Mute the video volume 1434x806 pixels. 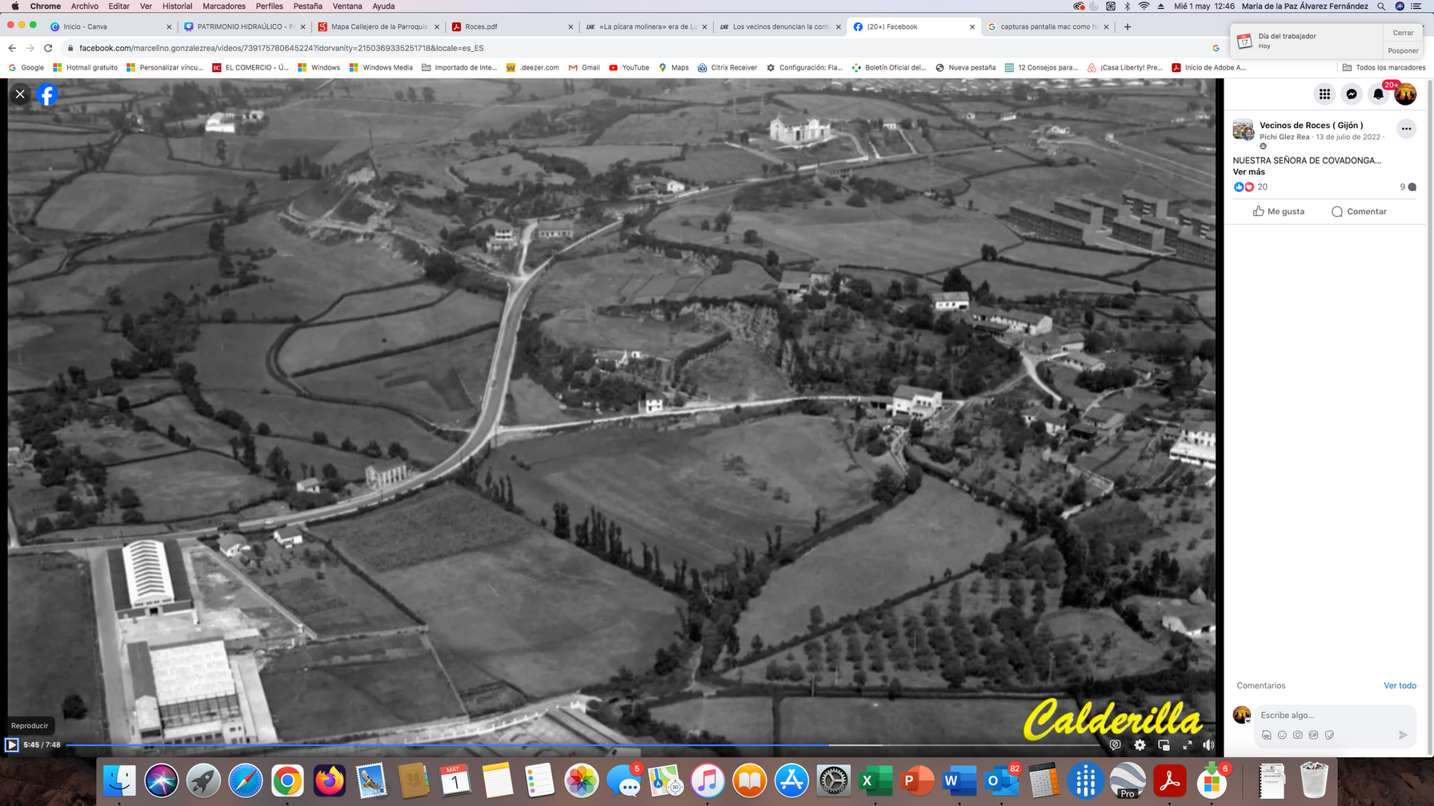click(x=1208, y=745)
